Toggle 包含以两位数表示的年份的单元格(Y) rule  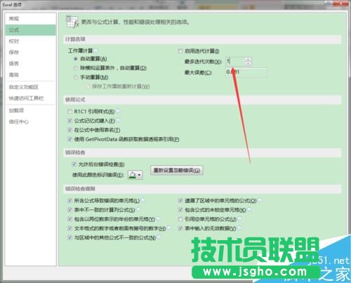pos(69,219)
